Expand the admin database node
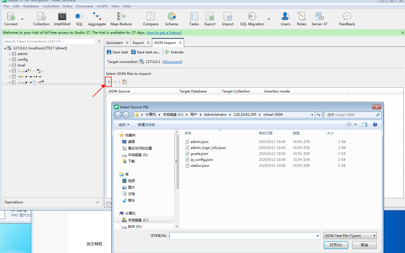This screenshot has width=405, height=253. click(10, 54)
